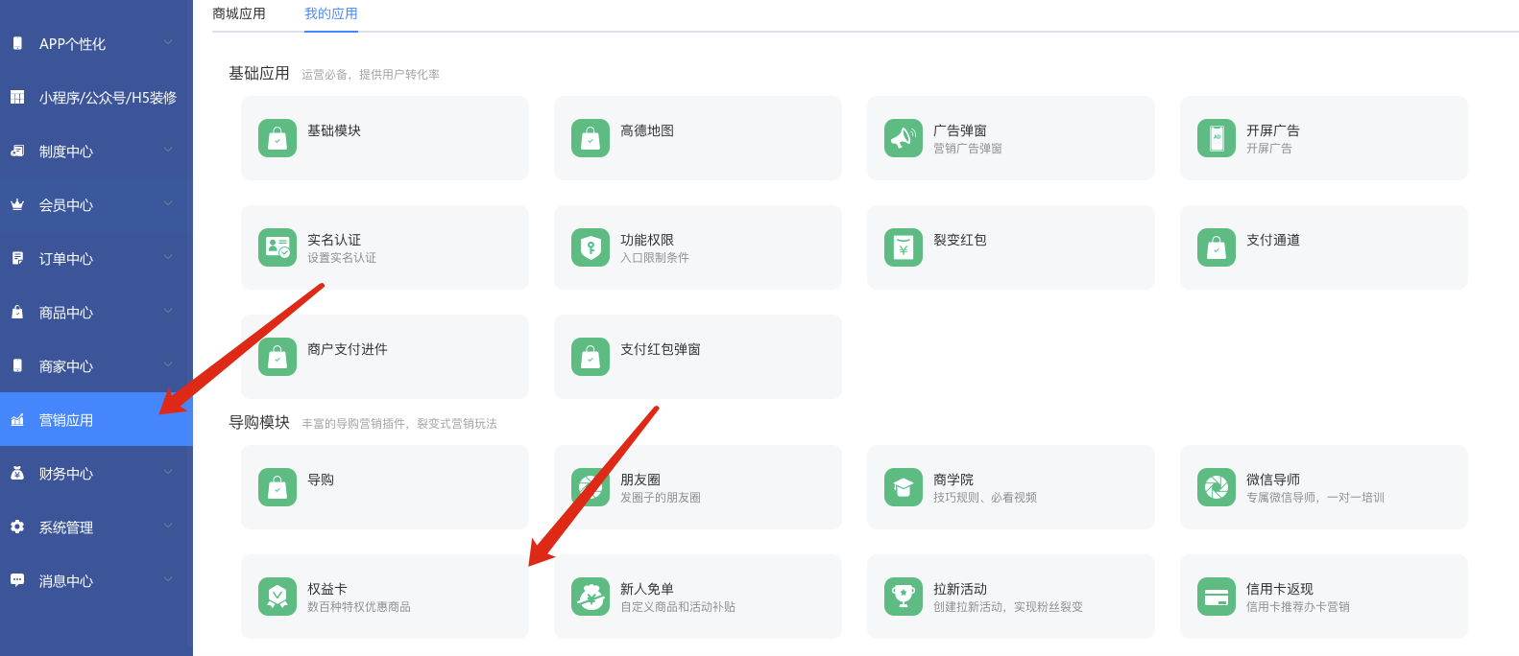
Task: Click the 系统管理 gear icon
Action: click(17, 527)
